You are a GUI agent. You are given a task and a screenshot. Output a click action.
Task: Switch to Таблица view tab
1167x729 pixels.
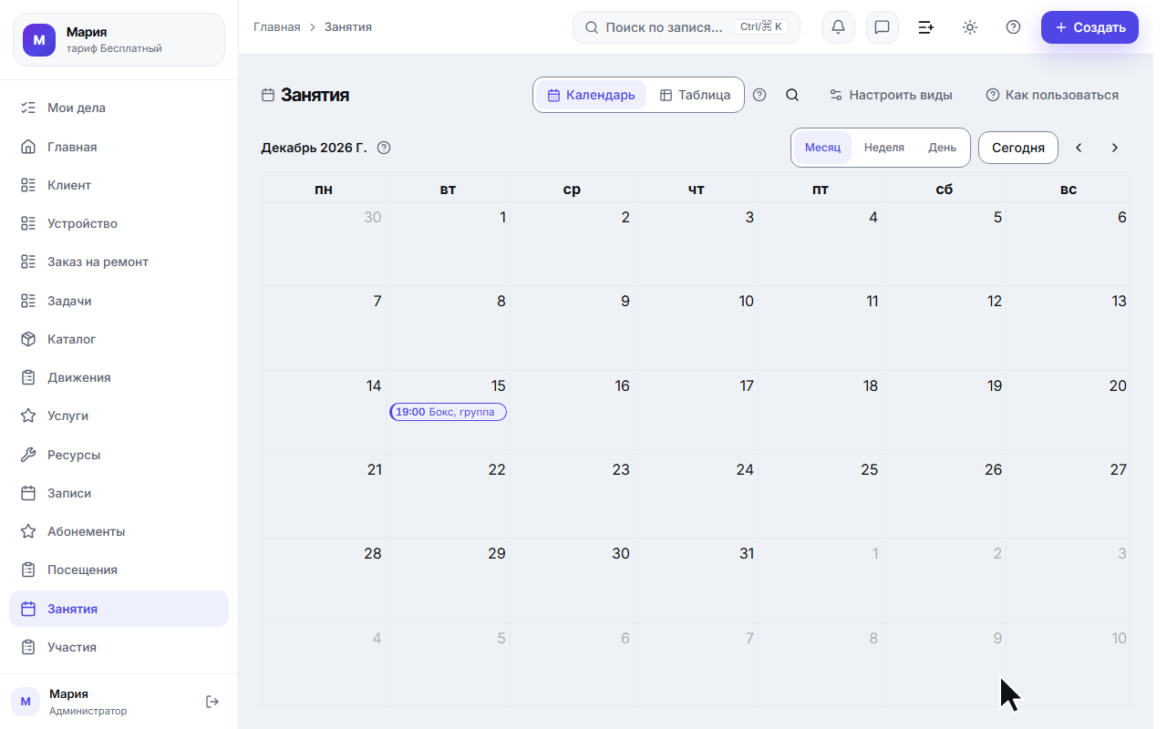tap(695, 95)
